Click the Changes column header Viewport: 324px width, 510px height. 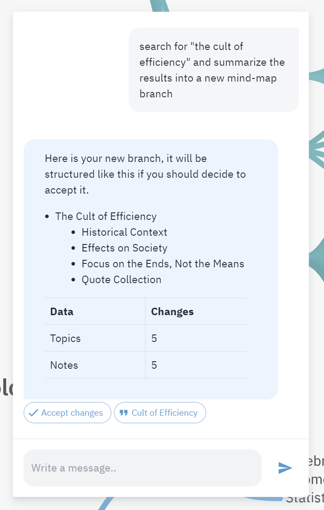(172, 312)
